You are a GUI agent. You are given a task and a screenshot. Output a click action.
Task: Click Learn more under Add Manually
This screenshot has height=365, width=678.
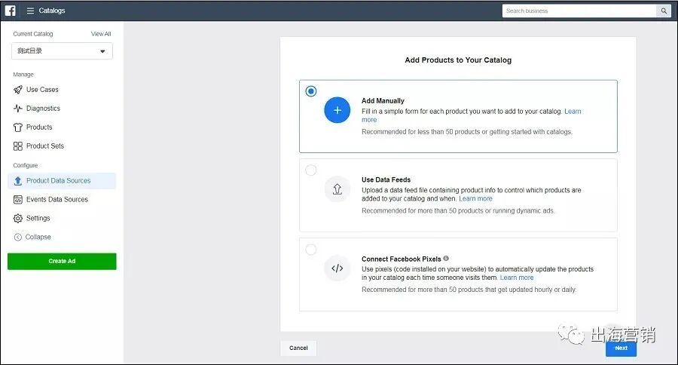click(573, 112)
